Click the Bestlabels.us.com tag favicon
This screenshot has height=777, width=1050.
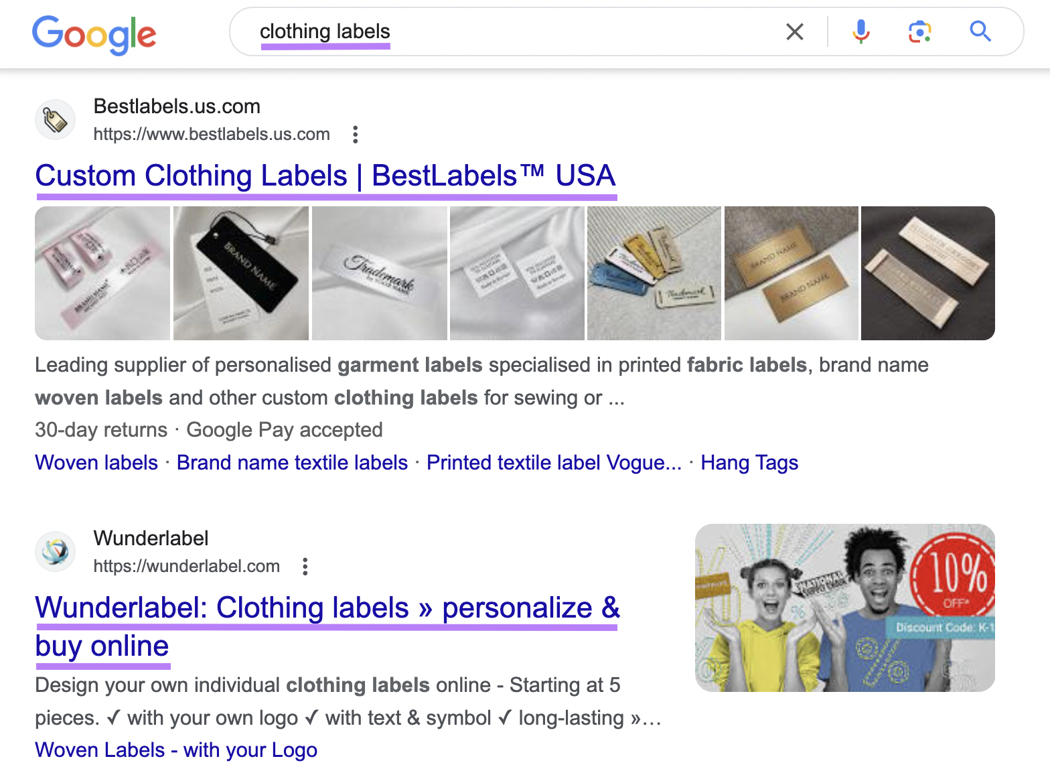point(55,121)
